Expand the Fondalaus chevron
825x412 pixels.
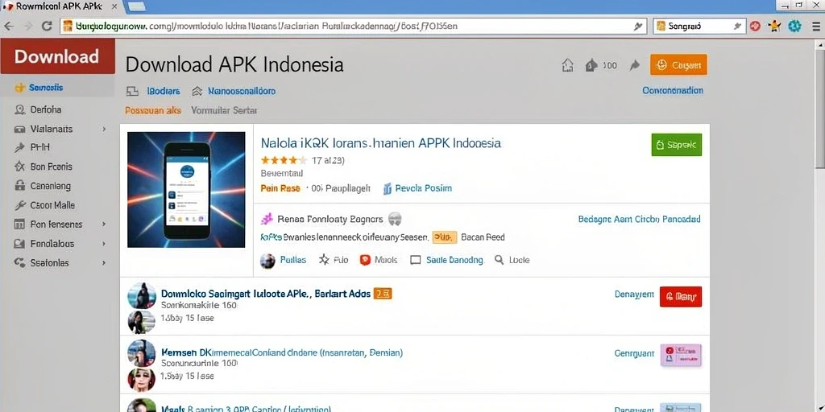(104, 244)
